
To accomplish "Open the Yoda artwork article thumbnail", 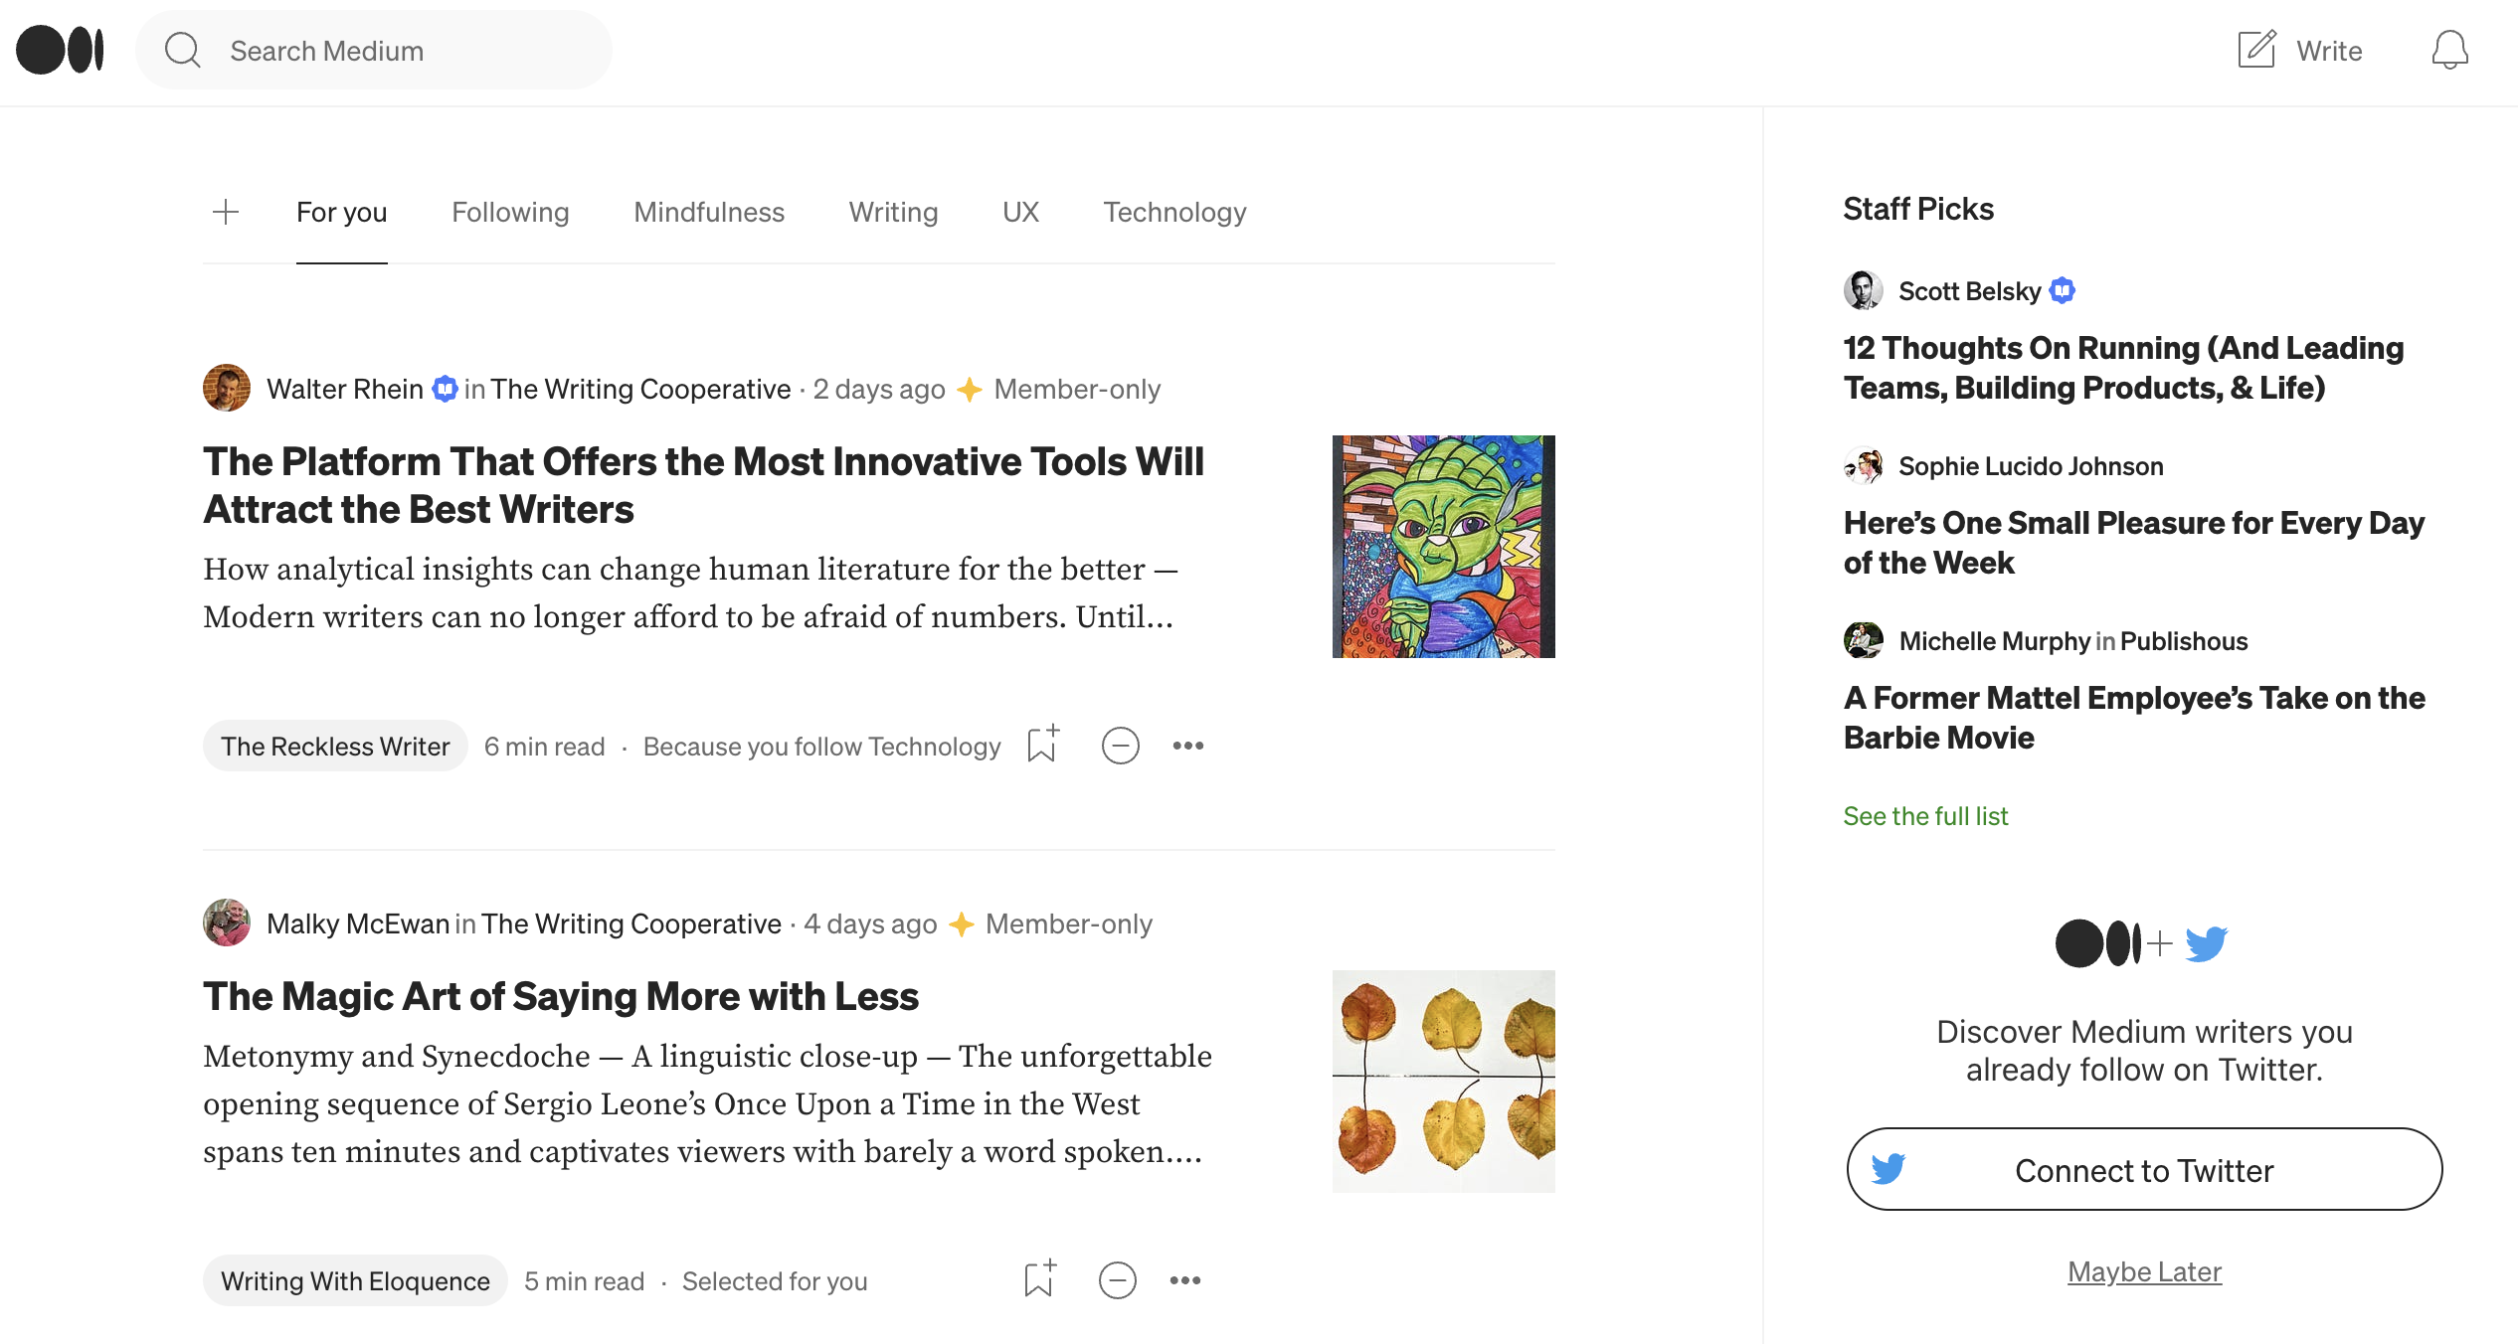I will point(1443,547).
